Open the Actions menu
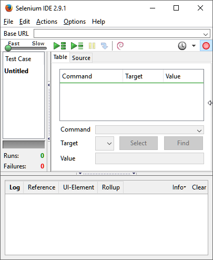The image size is (213, 260). pyautogui.click(x=47, y=22)
